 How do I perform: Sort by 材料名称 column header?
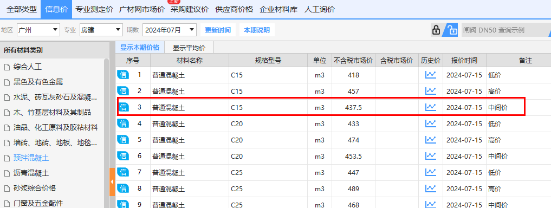[x=190, y=61]
